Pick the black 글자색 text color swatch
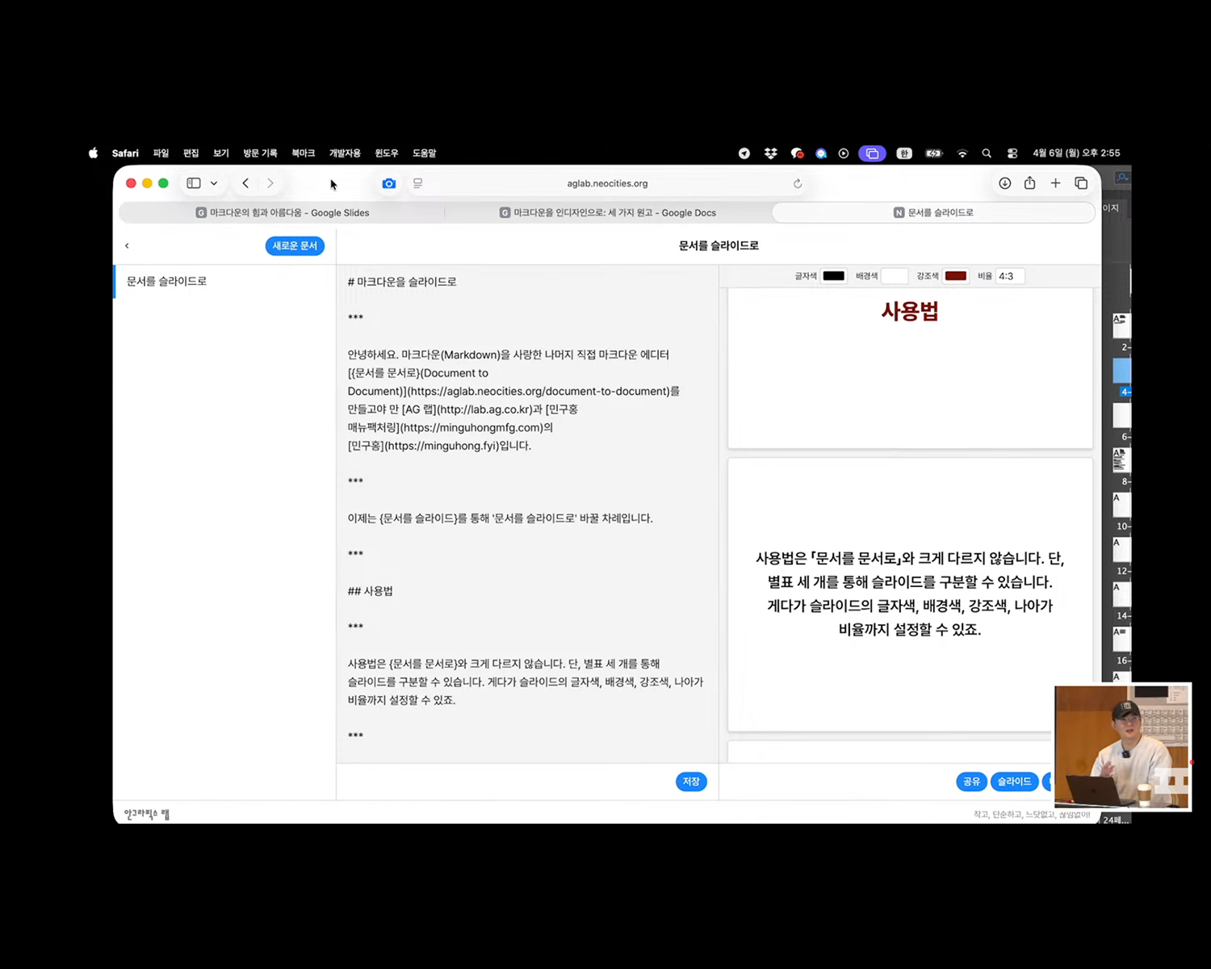 833,276
